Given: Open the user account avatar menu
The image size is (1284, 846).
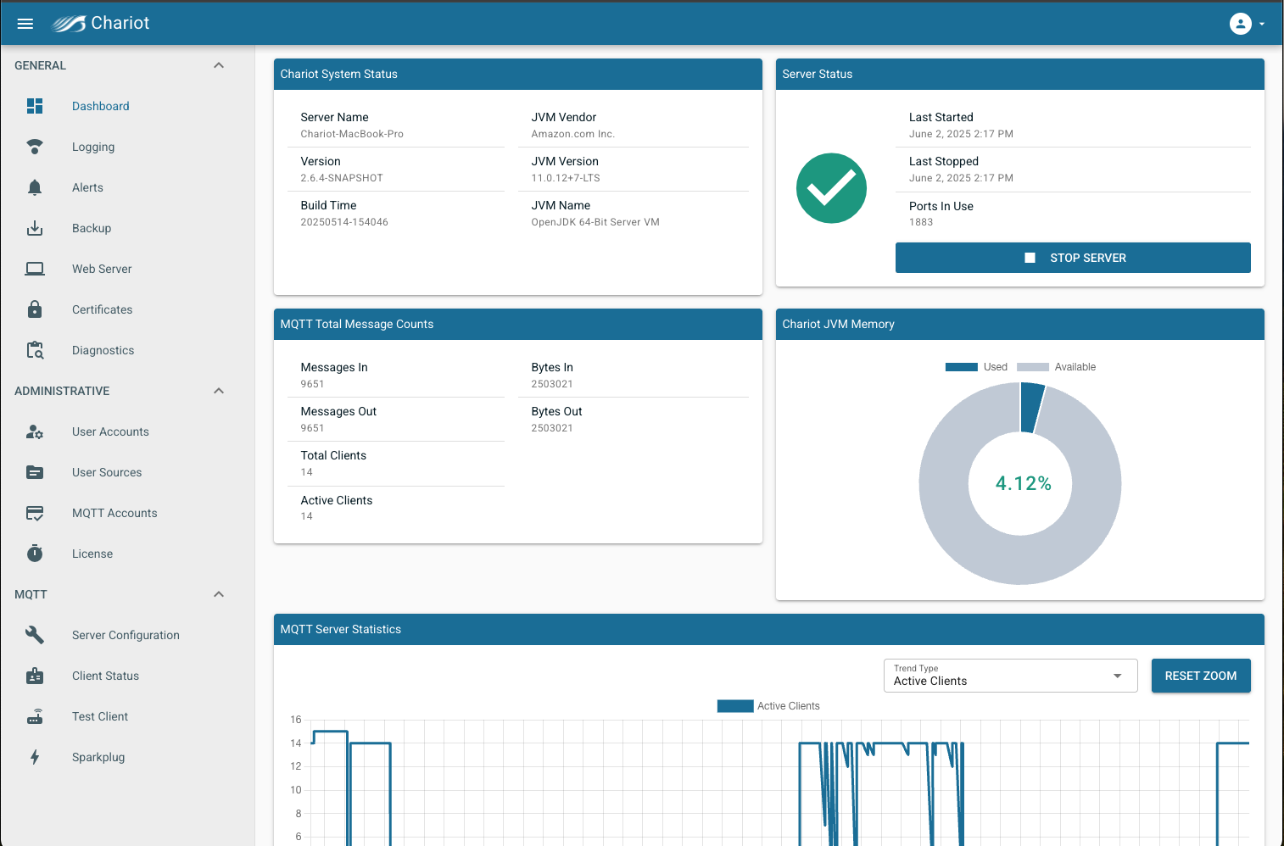Looking at the screenshot, I should pos(1240,24).
